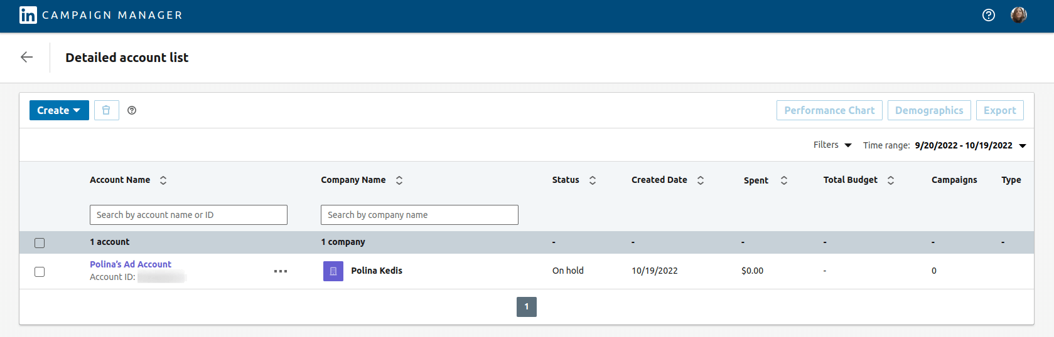Open the Filters dropdown

(832, 145)
